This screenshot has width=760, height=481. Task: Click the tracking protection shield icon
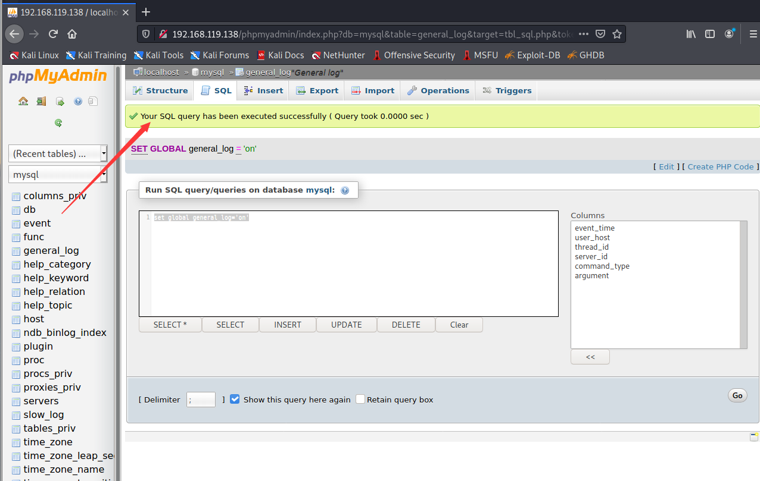pos(147,34)
